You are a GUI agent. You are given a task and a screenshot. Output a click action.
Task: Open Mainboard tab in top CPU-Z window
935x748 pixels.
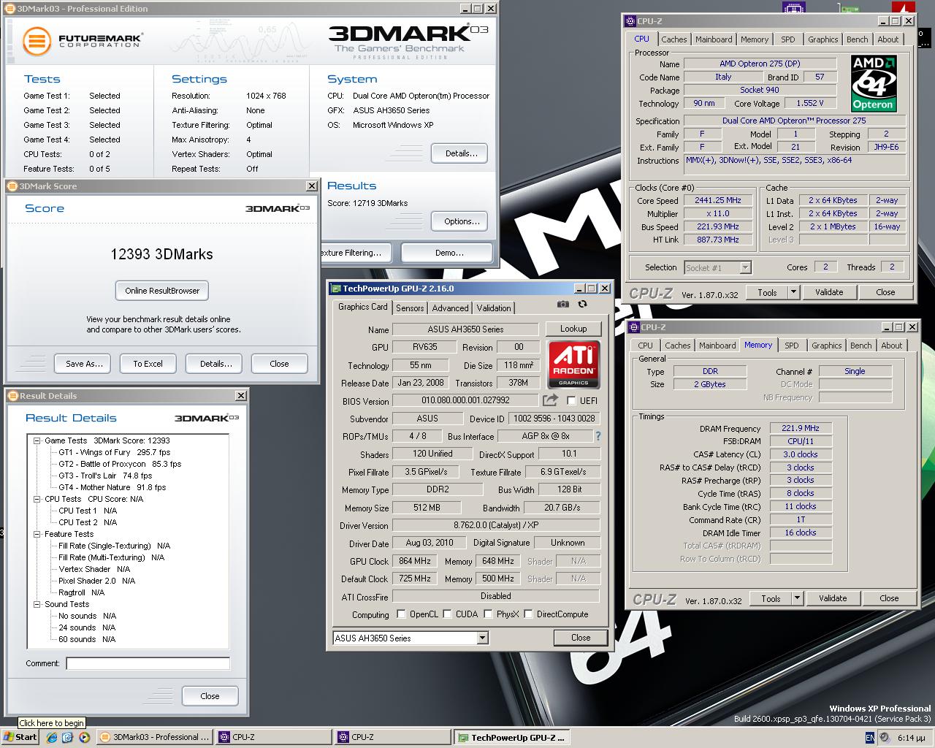tap(714, 39)
